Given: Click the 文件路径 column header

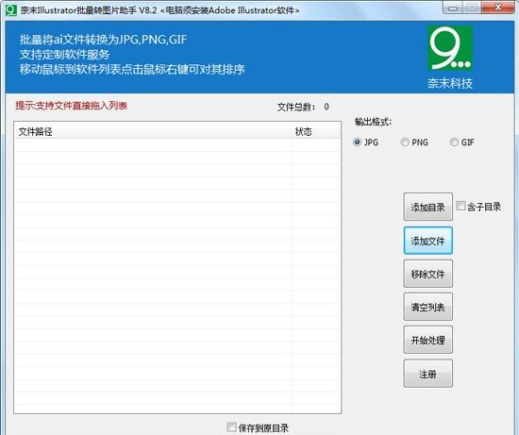Looking at the screenshot, I should [154, 131].
